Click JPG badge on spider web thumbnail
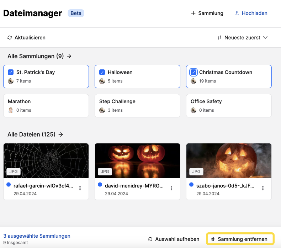The image size is (281, 248). point(14,172)
